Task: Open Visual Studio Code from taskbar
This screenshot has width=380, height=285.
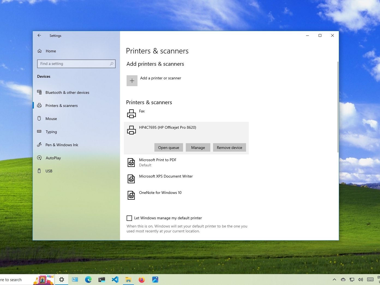Action: click(115, 280)
